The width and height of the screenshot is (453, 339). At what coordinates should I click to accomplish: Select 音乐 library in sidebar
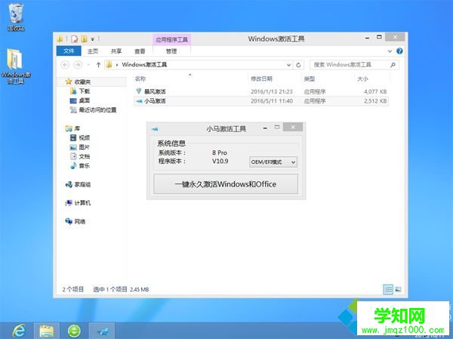pos(80,165)
